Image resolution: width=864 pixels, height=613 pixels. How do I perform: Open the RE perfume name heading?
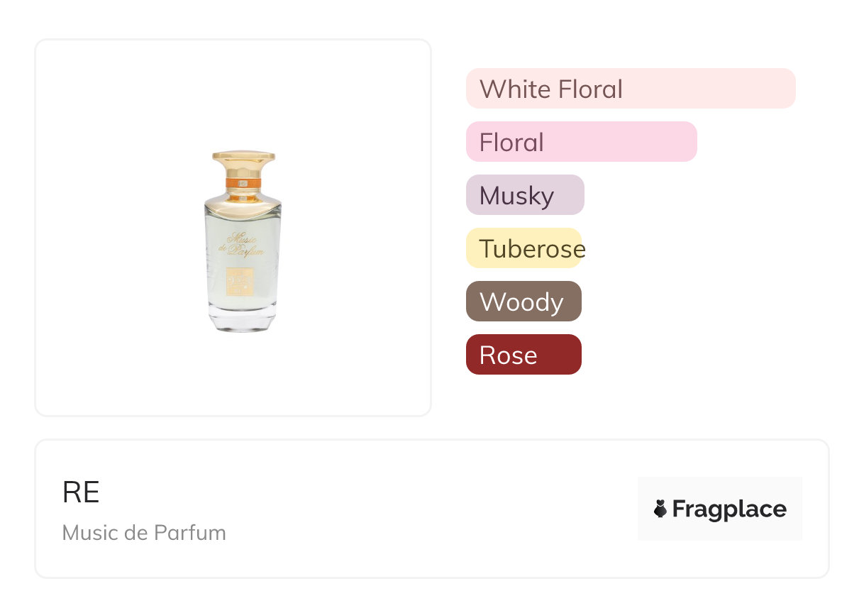click(81, 492)
